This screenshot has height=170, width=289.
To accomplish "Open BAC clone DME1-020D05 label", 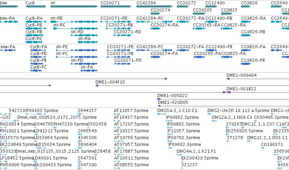I will tap(173, 102).
